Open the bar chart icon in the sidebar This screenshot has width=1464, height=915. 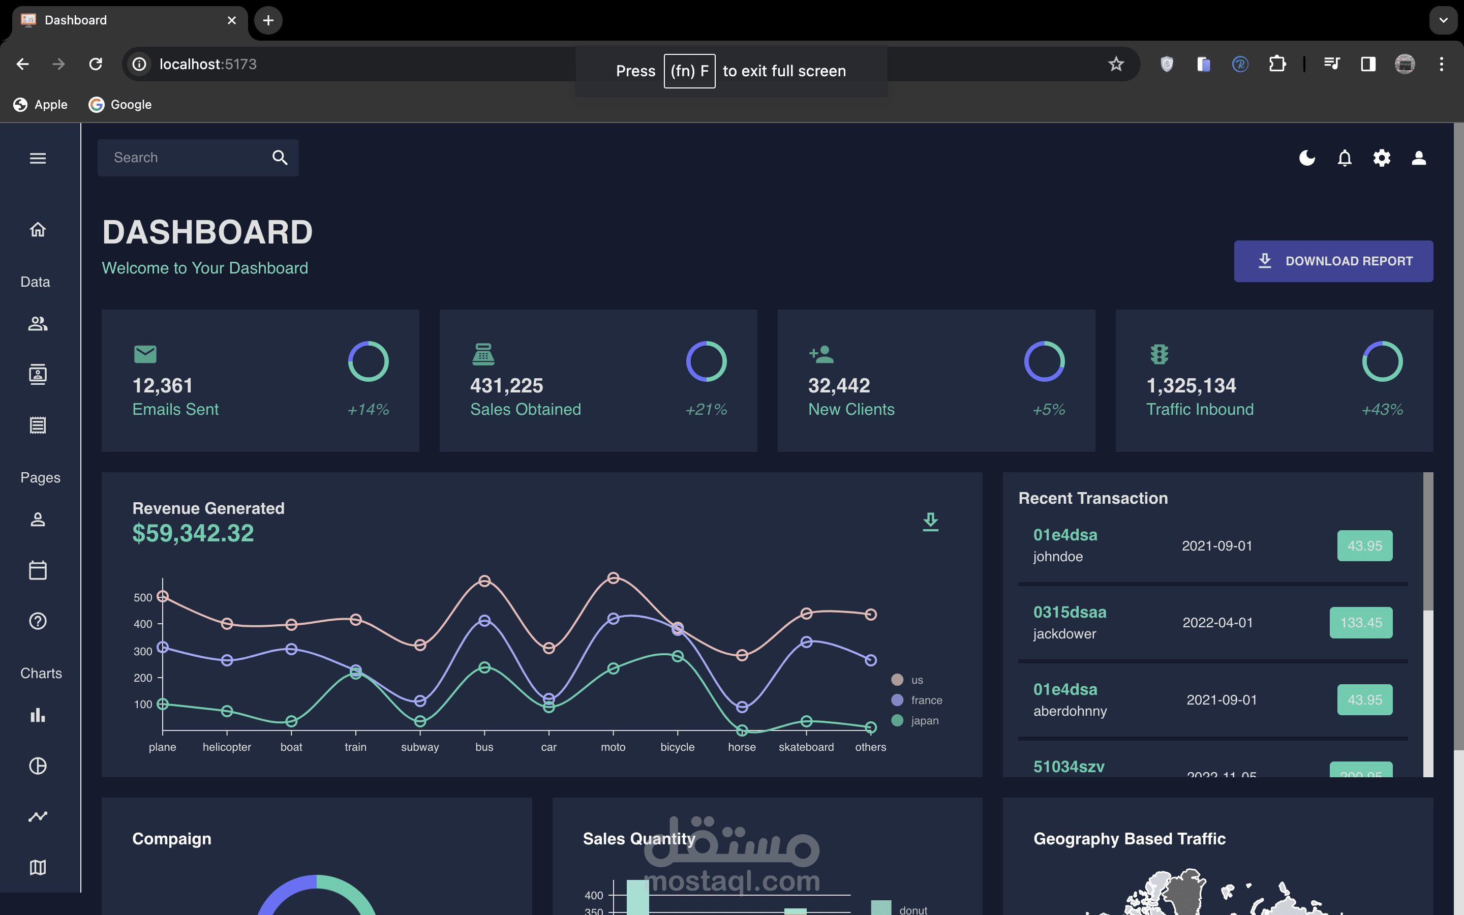coord(38,715)
